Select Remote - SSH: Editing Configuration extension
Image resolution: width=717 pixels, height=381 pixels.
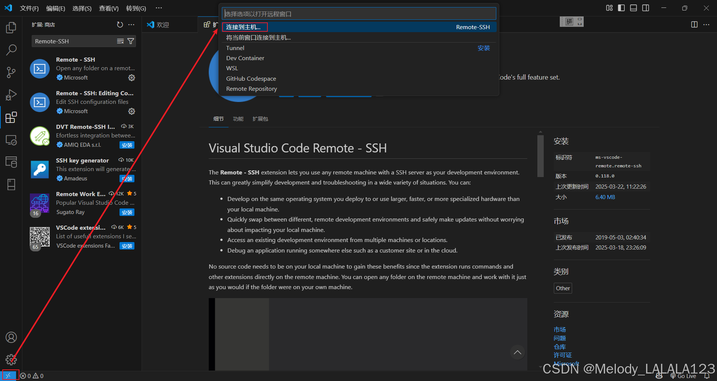[83, 102]
